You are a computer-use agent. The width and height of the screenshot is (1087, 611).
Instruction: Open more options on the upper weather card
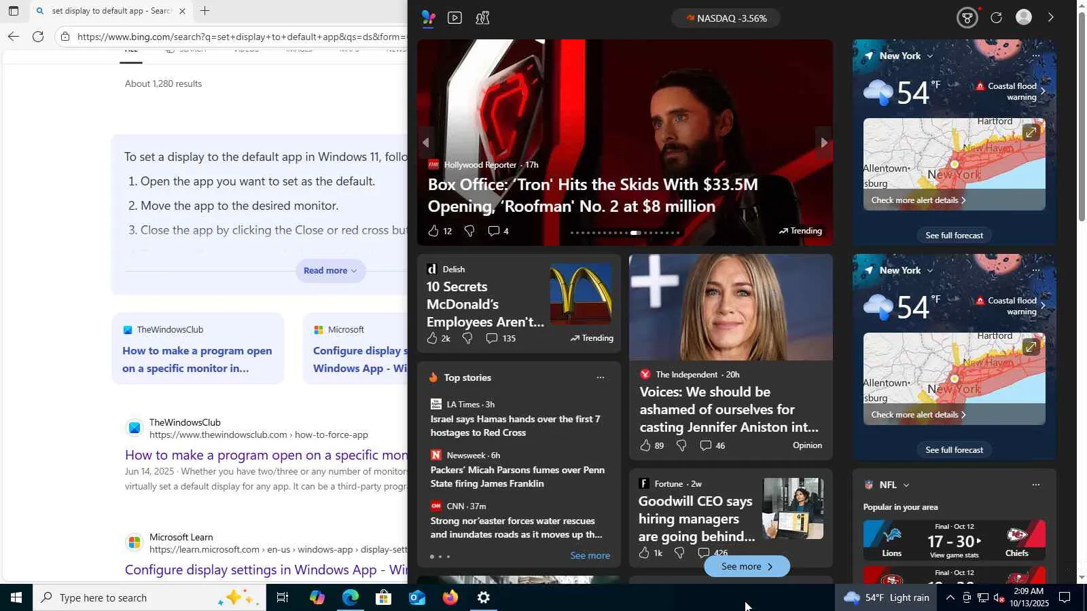coord(1035,56)
